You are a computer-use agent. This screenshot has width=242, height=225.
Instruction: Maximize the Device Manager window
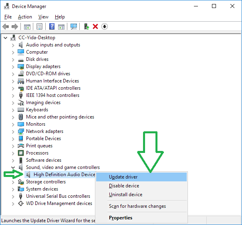pyautogui.click(x=214, y=6)
